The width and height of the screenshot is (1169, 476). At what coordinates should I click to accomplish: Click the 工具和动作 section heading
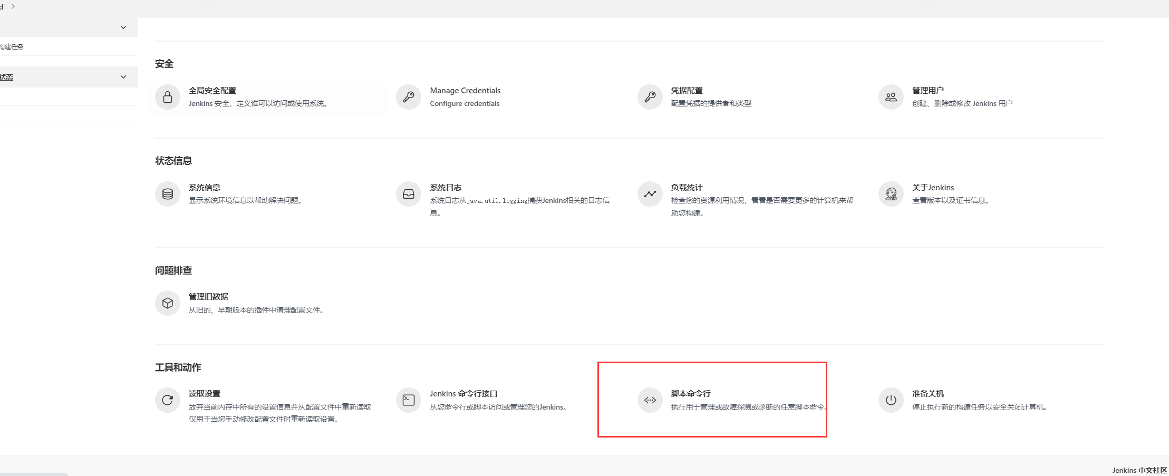(x=178, y=367)
